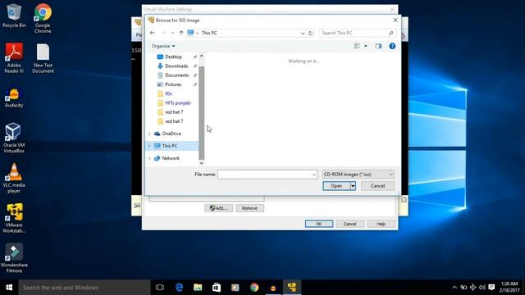Change the view layout with the view icon
The width and height of the screenshot is (525, 295).
[358, 46]
